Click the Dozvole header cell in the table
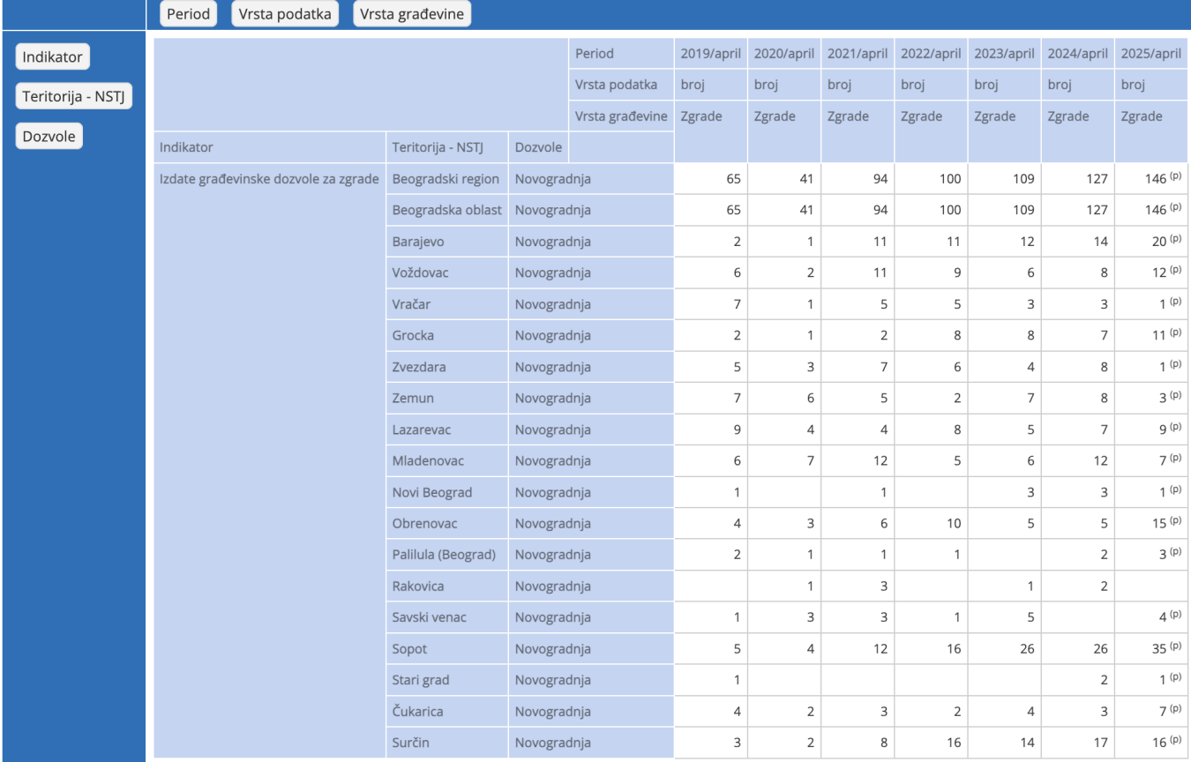 [538, 147]
